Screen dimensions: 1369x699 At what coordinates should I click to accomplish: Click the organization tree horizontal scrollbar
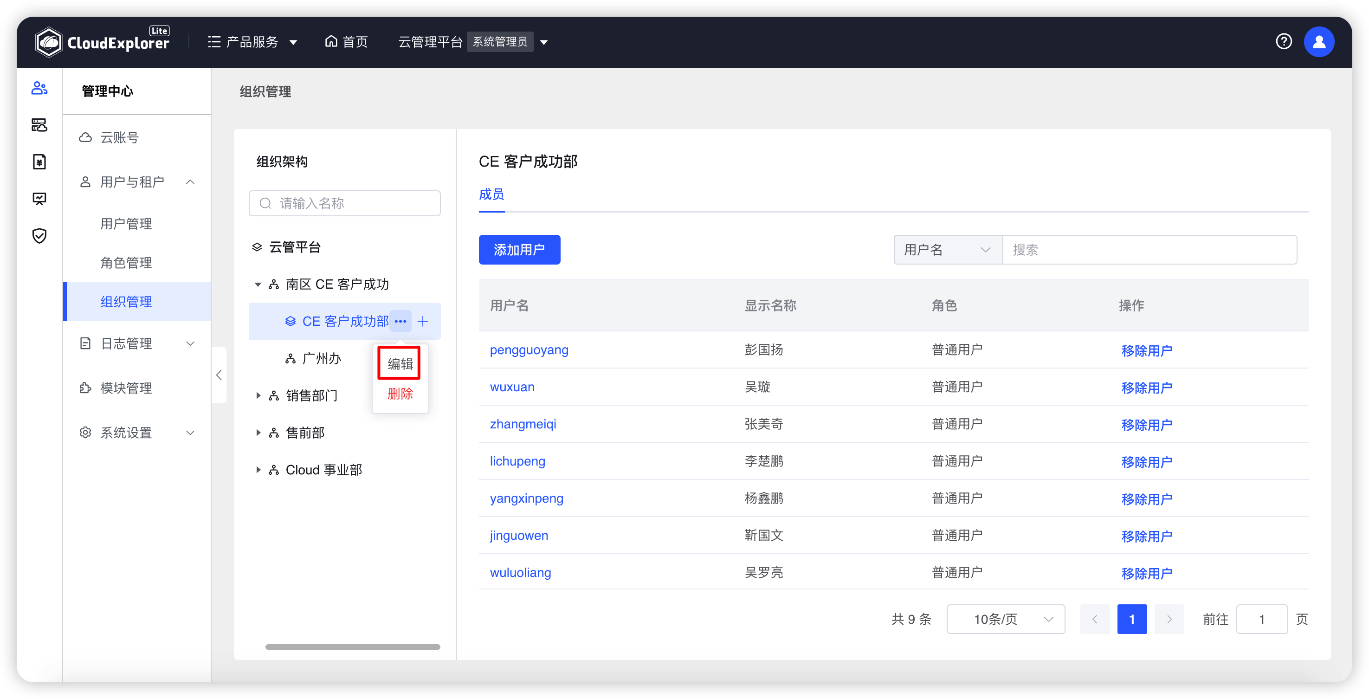tap(352, 647)
